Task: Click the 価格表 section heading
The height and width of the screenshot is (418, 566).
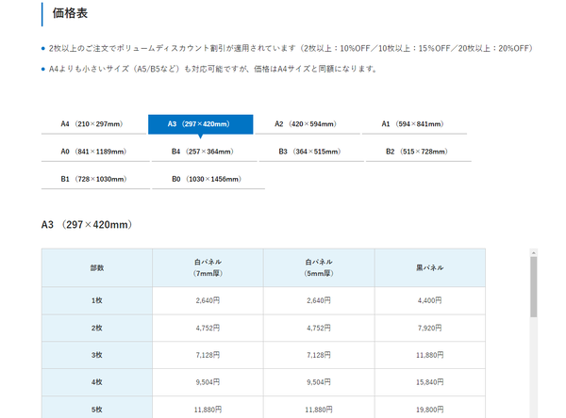Action: click(x=70, y=13)
